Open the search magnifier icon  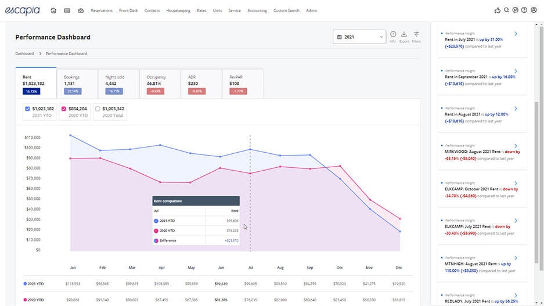click(x=506, y=10)
